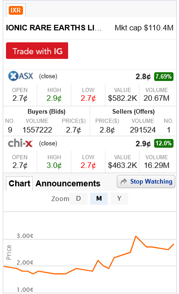179x294 pixels.
Task: Click the ASX exchange logo
Action: click(x=21, y=76)
